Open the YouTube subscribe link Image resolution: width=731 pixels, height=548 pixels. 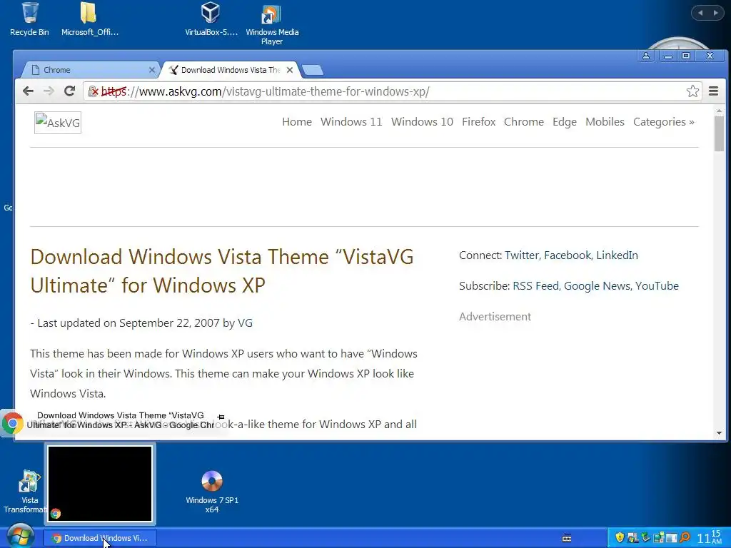click(x=657, y=285)
